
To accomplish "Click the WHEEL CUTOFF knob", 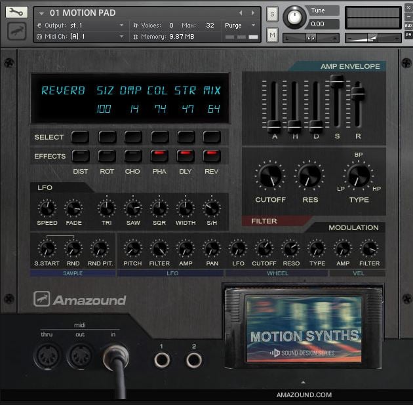I will 264,248.
